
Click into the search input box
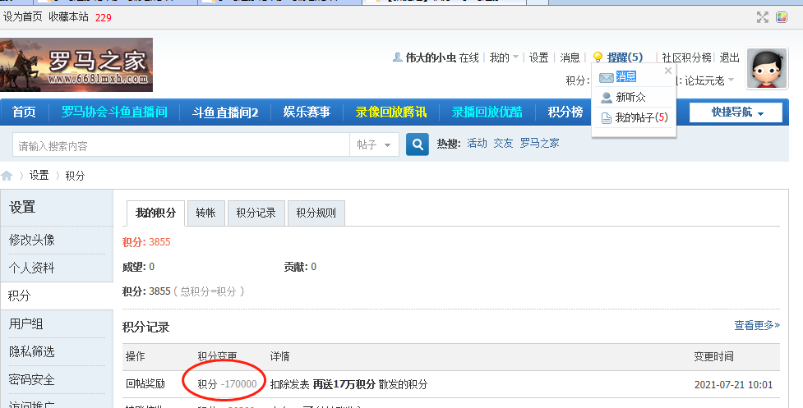181,145
